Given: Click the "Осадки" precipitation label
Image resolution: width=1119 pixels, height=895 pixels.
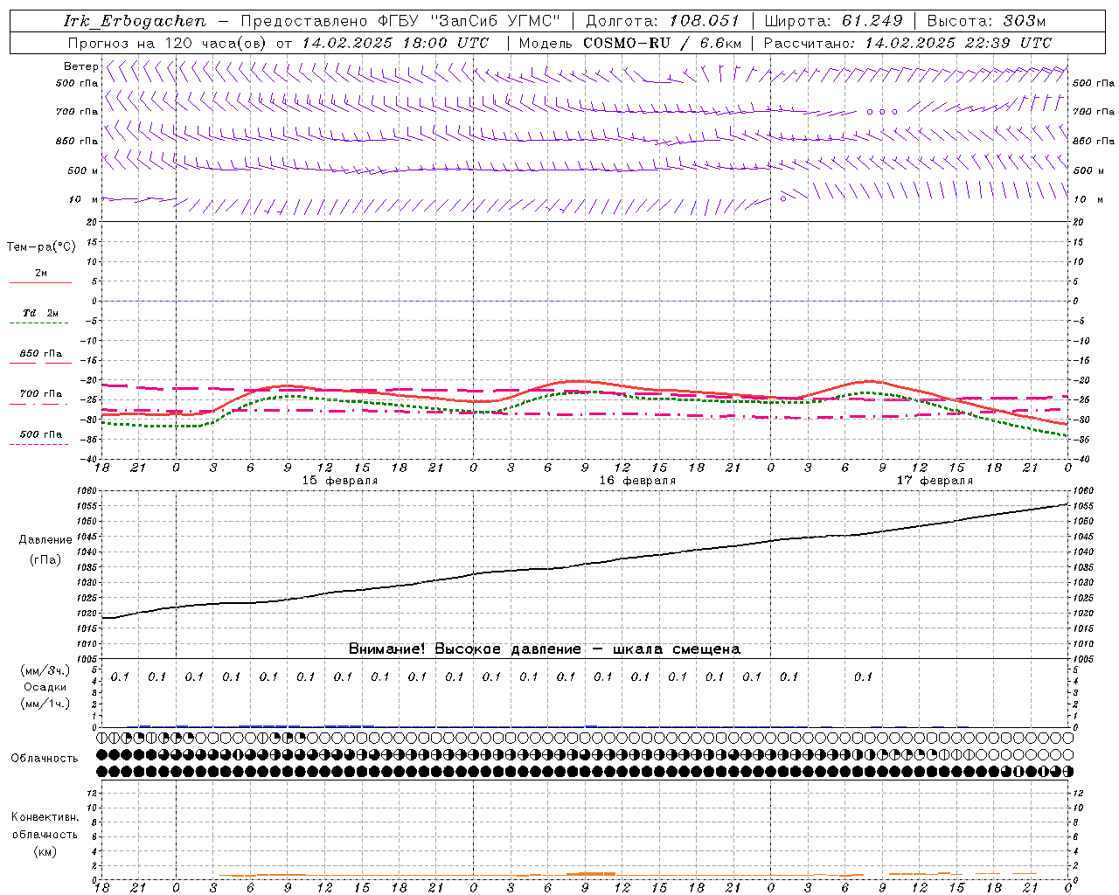Looking at the screenshot, I should 45,687.
